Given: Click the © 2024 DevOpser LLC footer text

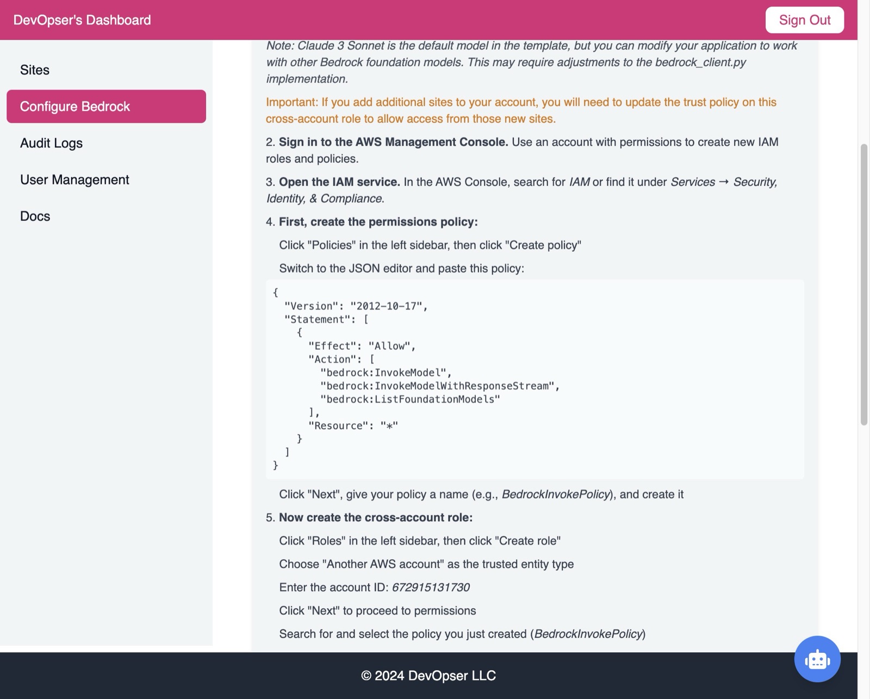Looking at the screenshot, I should (428, 676).
